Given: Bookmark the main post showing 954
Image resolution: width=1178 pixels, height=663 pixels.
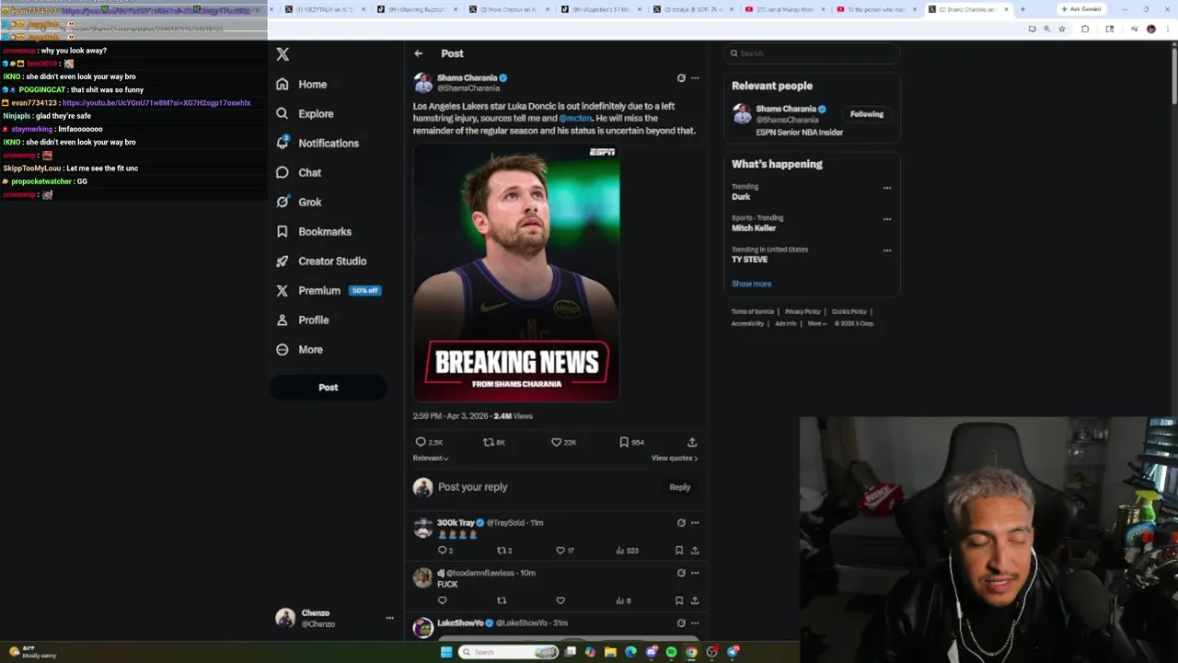Looking at the screenshot, I should click(x=631, y=442).
